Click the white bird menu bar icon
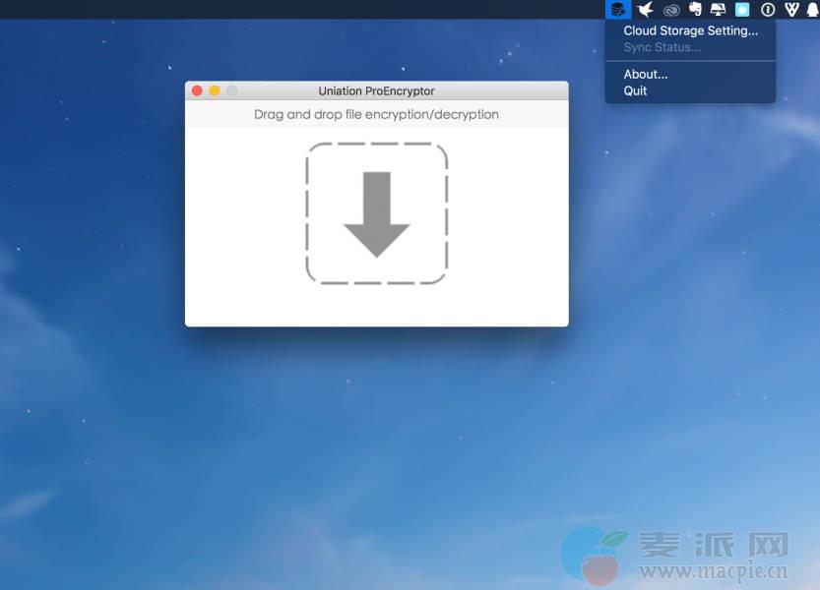The image size is (820, 590). coord(645,10)
